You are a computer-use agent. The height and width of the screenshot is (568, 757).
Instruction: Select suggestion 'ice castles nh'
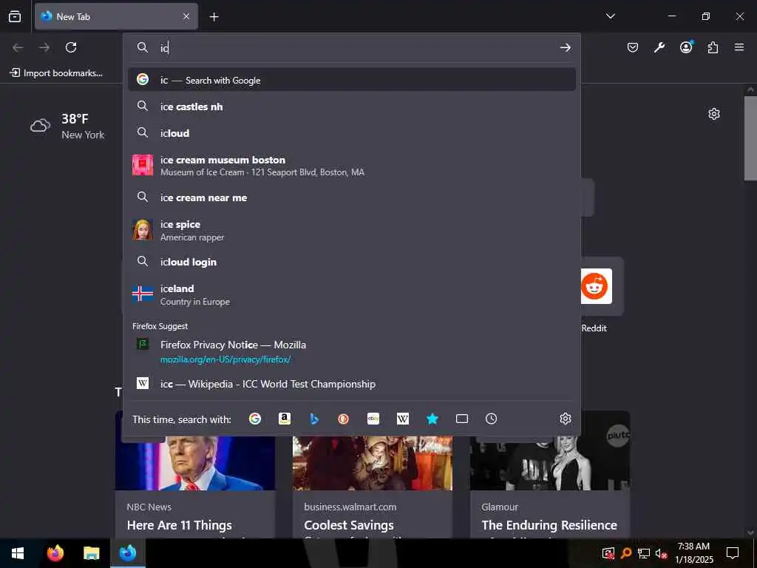tap(351, 106)
